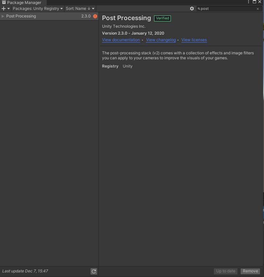264x277 pixels.
Task: Open the Package Manager window options menu
Action: pyautogui.click(x=249, y=2)
